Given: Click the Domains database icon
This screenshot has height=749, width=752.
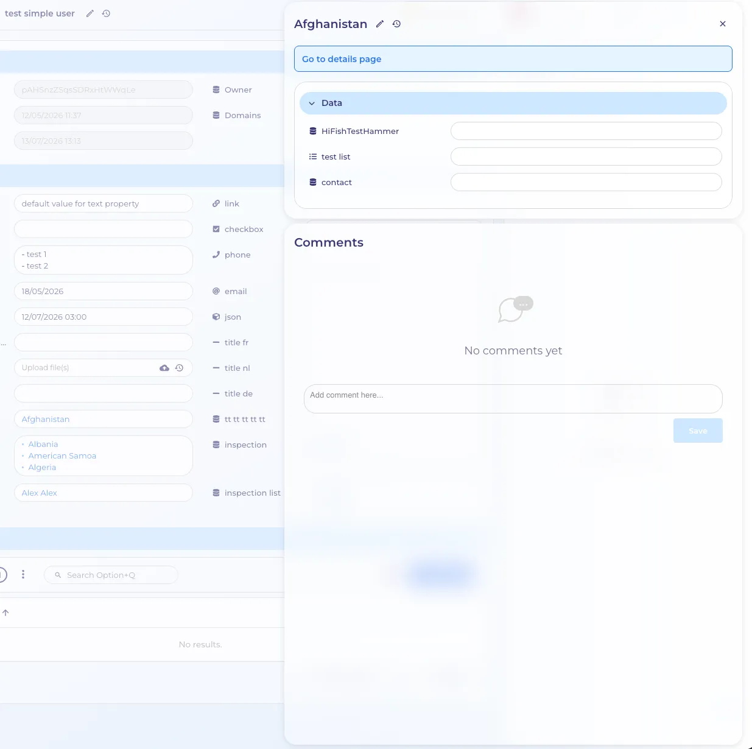Looking at the screenshot, I should pyautogui.click(x=216, y=115).
